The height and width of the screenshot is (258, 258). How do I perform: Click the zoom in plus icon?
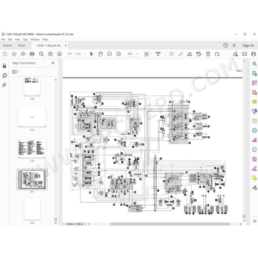118,54
